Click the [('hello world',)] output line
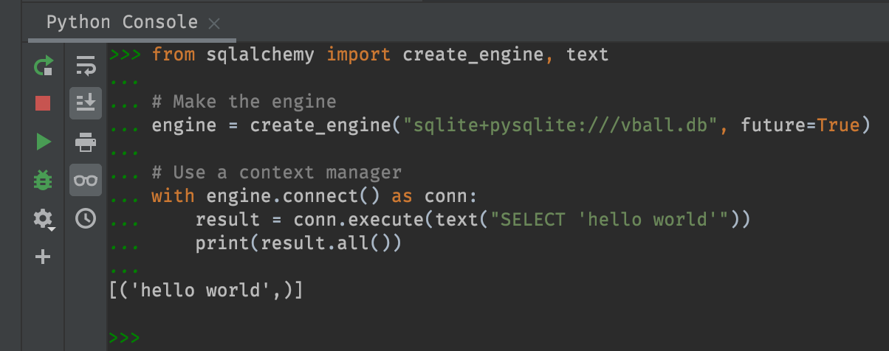This screenshot has height=351, width=889. pyautogui.click(x=205, y=291)
